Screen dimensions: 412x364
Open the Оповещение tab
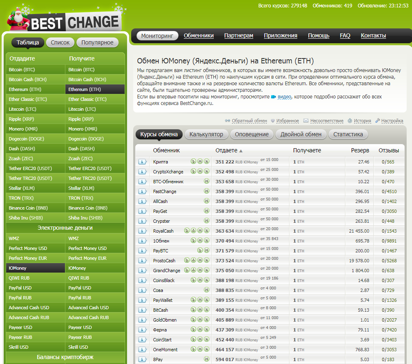pos(252,134)
